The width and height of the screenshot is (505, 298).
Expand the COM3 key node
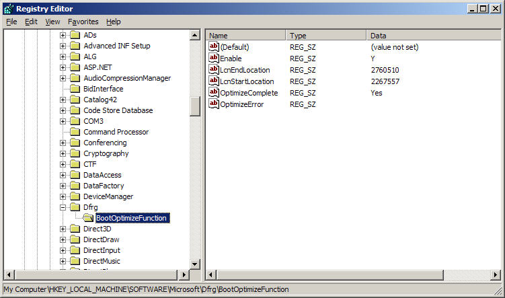(x=63, y=121)
